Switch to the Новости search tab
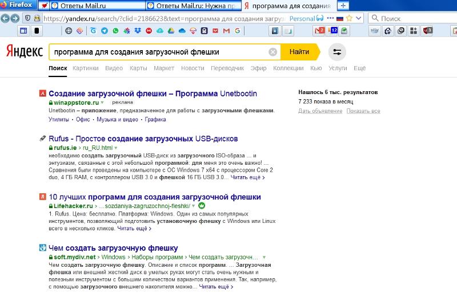This screenshot has width=457, height=293. click(x=193, y=68)
